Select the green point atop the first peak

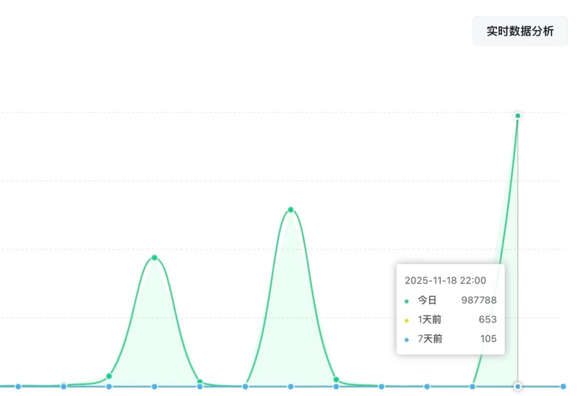click(154, 257)
